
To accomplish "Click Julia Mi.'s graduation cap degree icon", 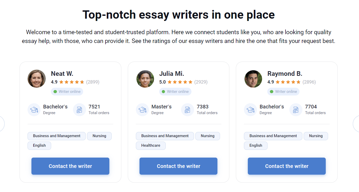I will click(142, 110).
